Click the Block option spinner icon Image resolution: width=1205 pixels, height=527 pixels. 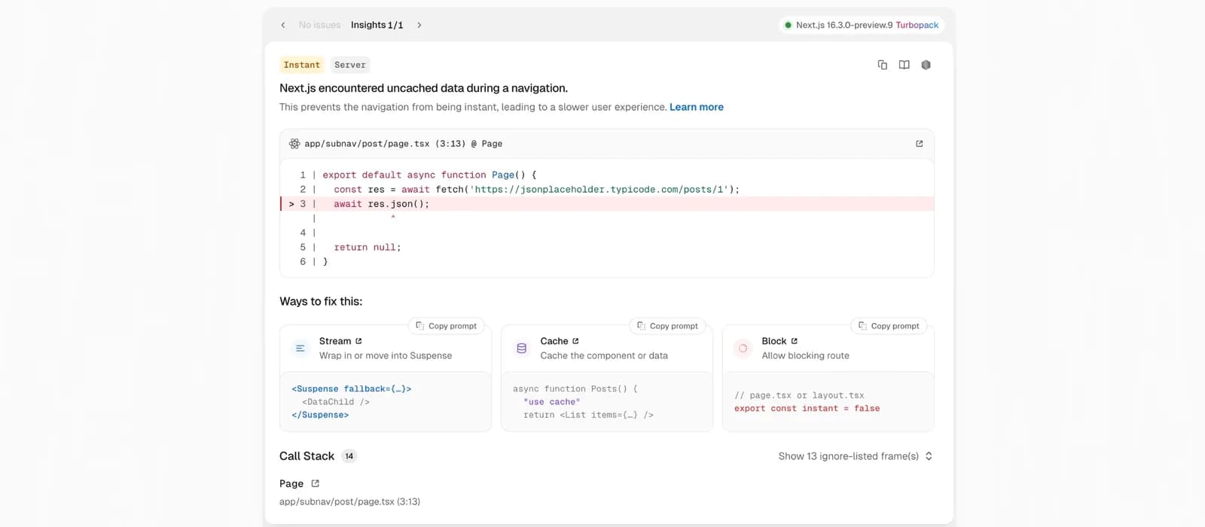coord(743,348)
